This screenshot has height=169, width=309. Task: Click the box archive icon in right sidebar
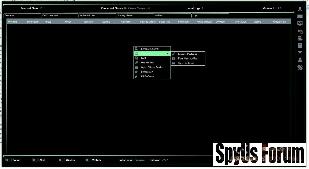(300, 45)
